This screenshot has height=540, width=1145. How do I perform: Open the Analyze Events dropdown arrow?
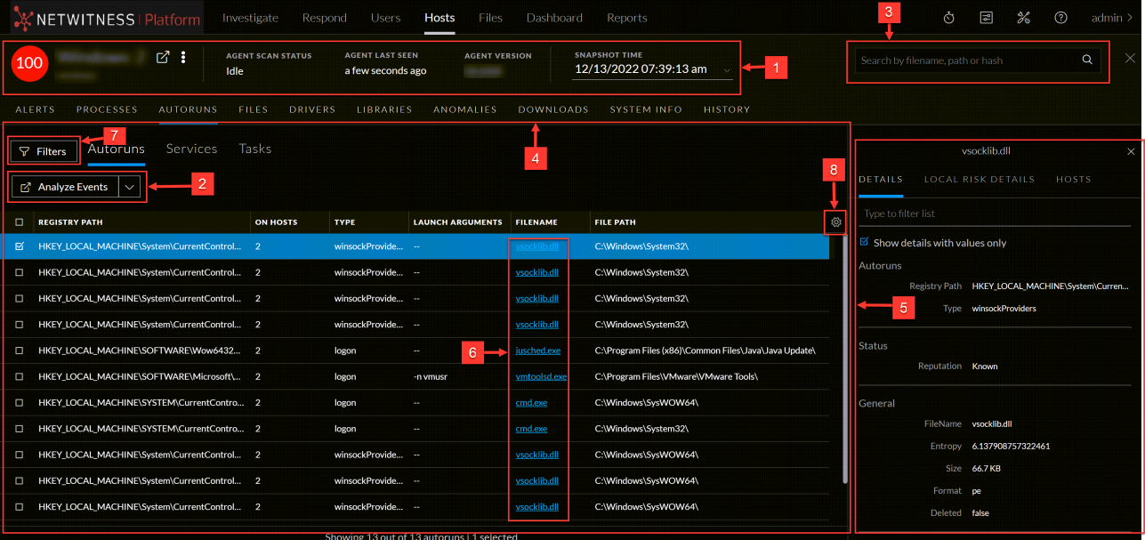[x=130, y=187]
